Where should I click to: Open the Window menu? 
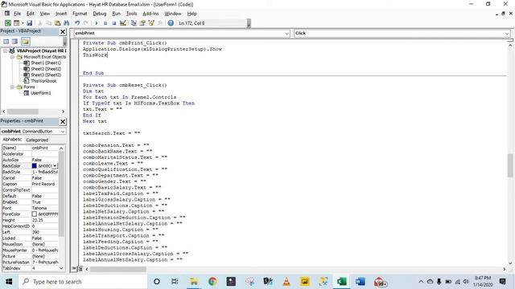[x=173, y=14]
